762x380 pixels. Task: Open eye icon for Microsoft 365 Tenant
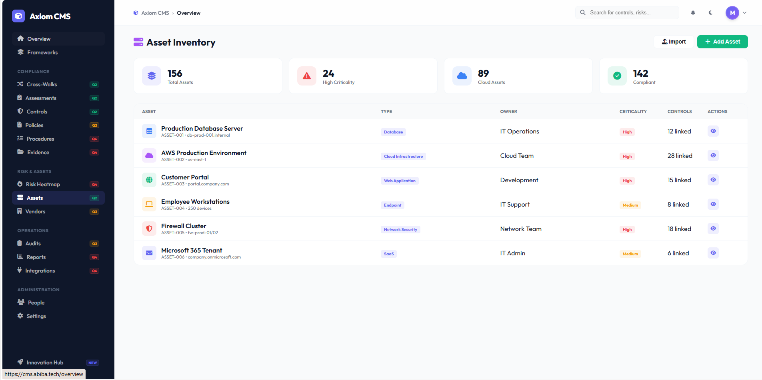713,253
